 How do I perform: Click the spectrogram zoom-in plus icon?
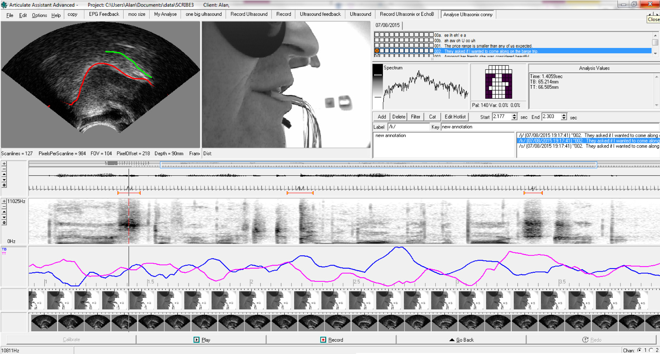(4, 201)
